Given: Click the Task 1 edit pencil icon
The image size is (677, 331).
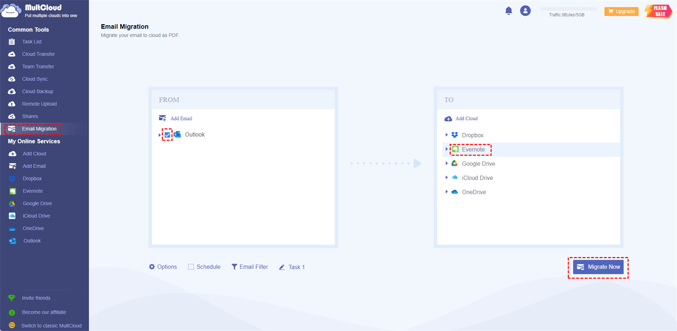Looking at the screenshot, I should point(282,267).
